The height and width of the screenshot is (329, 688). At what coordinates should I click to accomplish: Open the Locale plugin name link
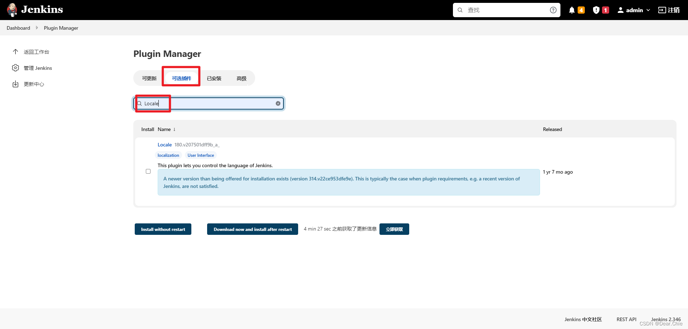164,145
